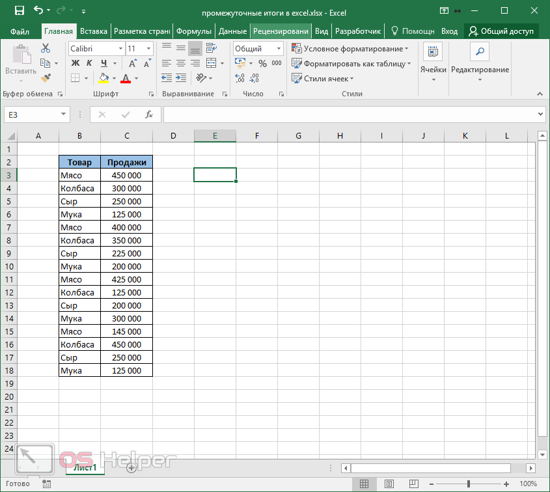
Task: Click Insert Function fx icon
Action: (149, 115)
